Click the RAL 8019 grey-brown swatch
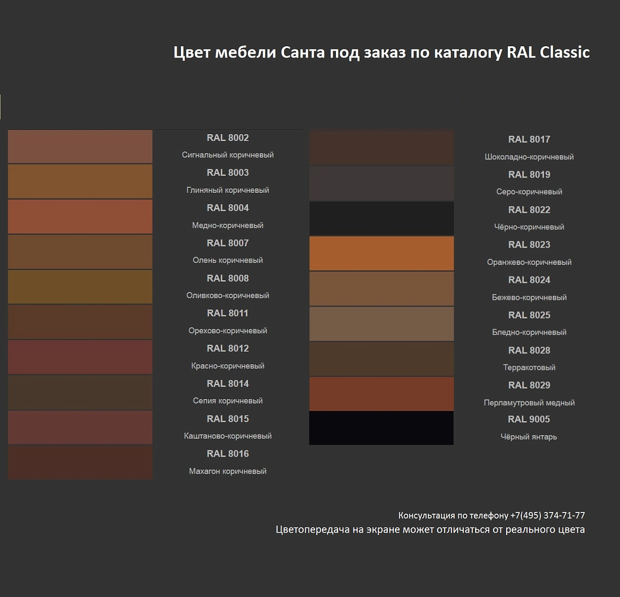 (x=382, y=183)
